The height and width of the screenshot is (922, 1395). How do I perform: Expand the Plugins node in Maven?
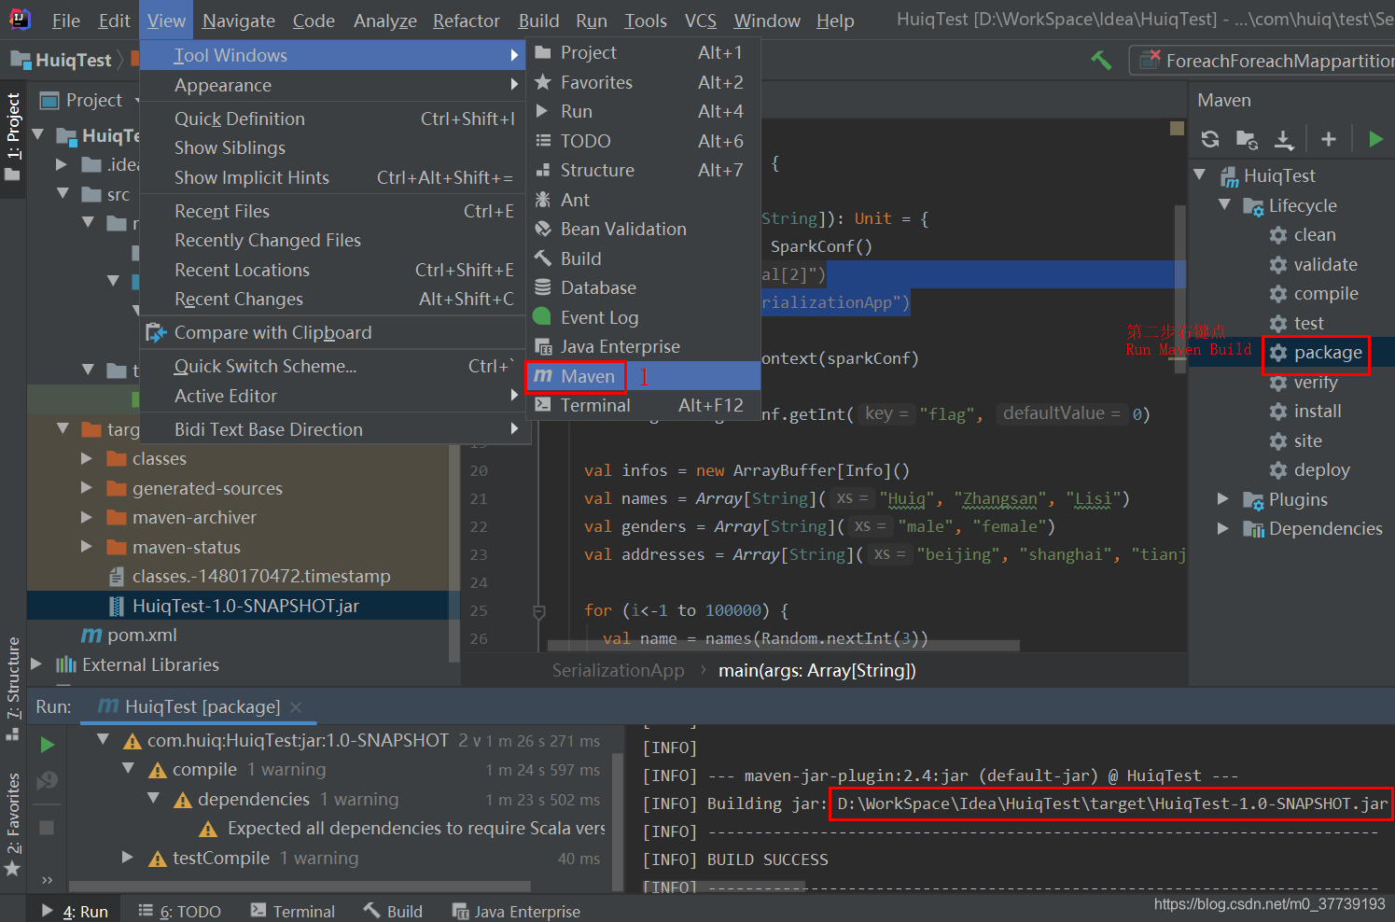pos(1223,499)
